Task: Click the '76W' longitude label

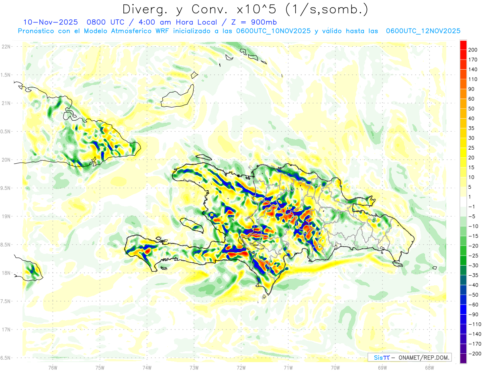Action: click(x=53, y=367)
